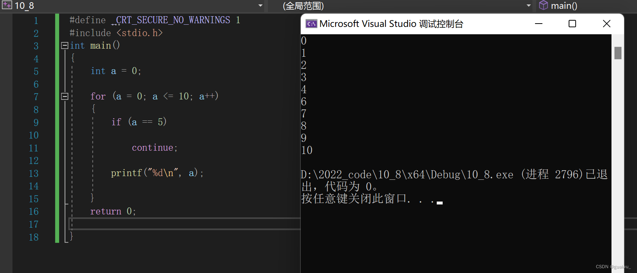The width and height of the screenshot is (637, 273).
Task: Click the 10_8 project icon in navigation bar
Action: 7,5
